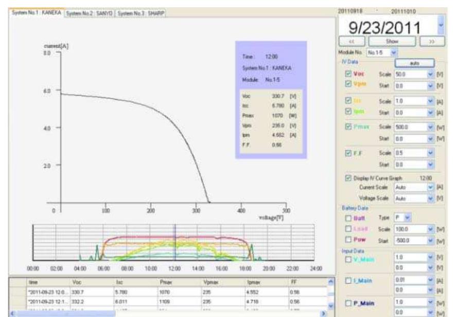Image resolution: width=457 pixels, height=317 pixels.
Task: Open V_Main 1.0 scale dropdown
Action: [x=430, y=257]
